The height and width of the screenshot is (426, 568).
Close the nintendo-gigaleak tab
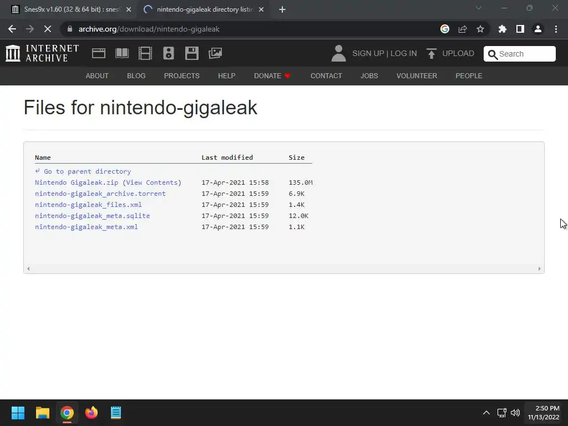pyautogui.click(x=261, y=9)
